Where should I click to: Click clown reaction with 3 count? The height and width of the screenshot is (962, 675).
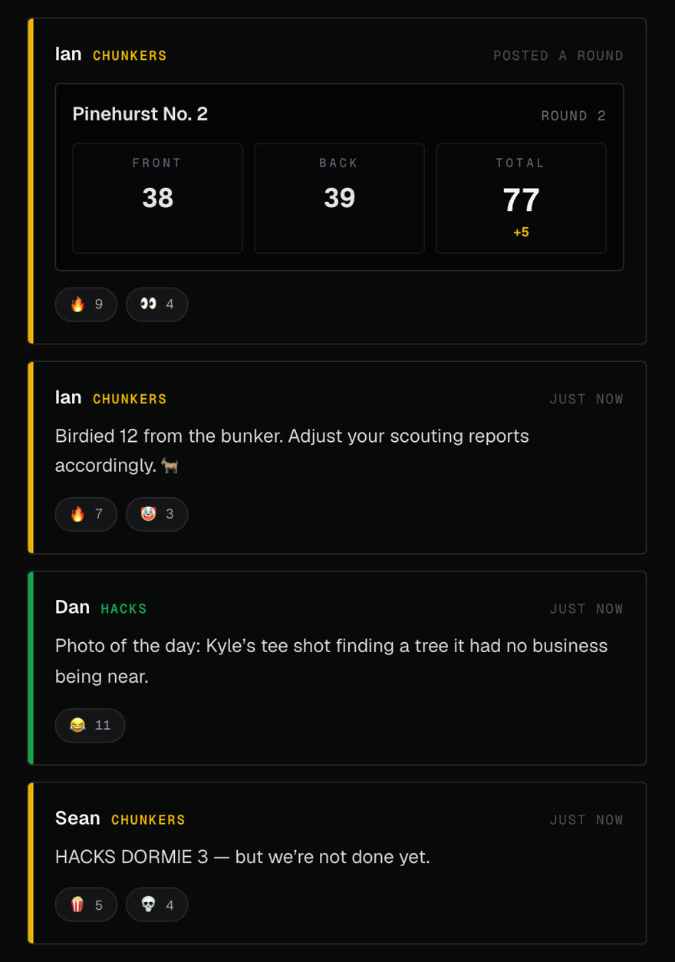156,514
